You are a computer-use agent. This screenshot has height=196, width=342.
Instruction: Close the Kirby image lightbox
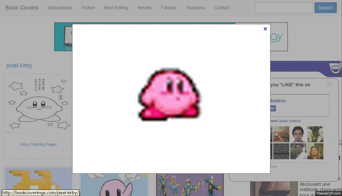[x=265, y=29]
